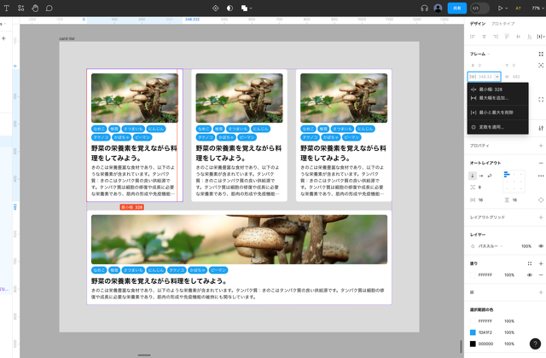Open the width field dropdown arrow
Image resolution: width=546 pixels, height=358 pixels.
(x=497, y=77)
